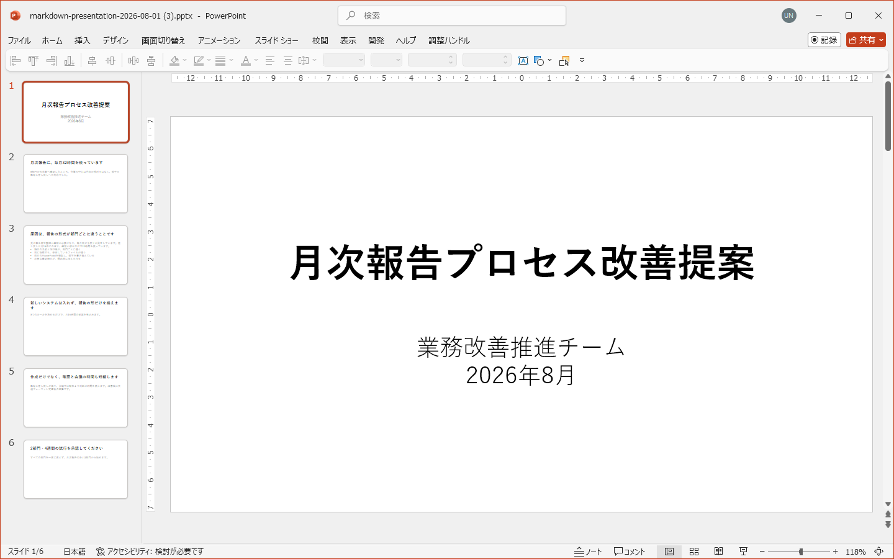894x559 pixels.
Task: Open the ホーム tab
Action: point(52,40)
